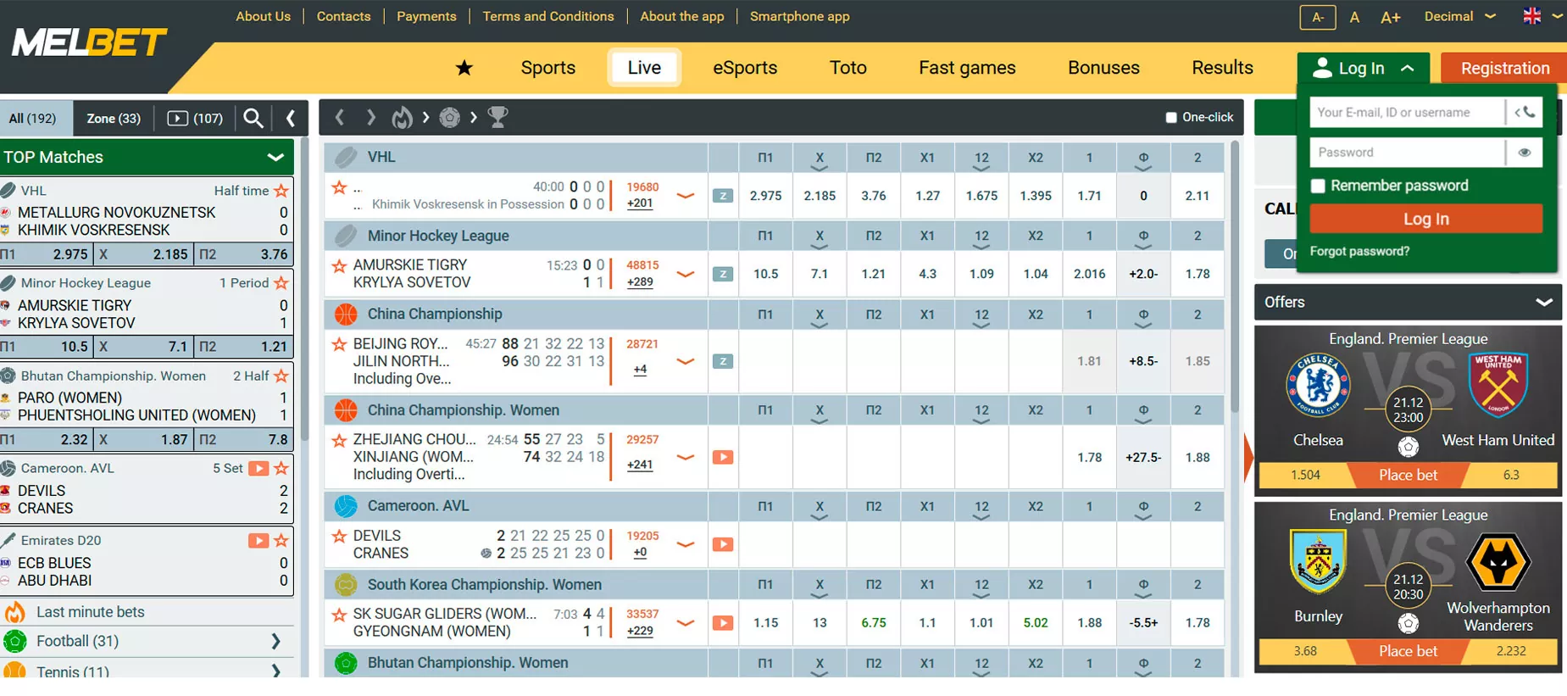The image size is (1567, 696).
Task: Place bet on Burnley vs Wolverhampton
Action: [1408, 651]
